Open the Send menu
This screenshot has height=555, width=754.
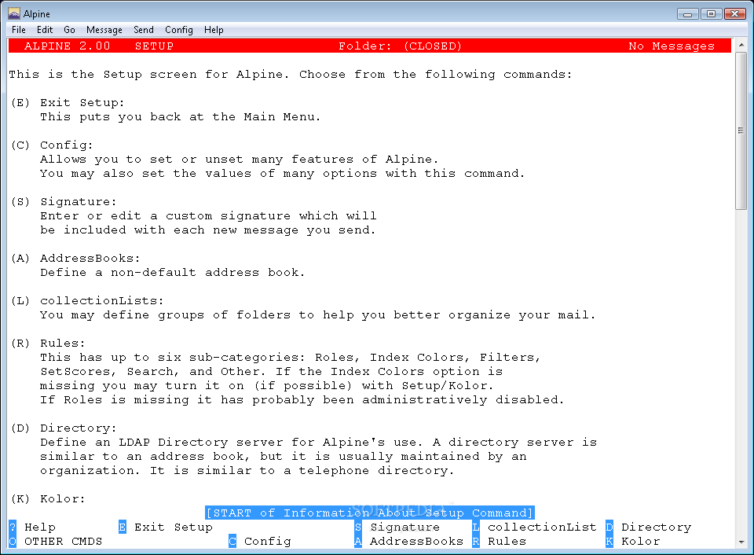tap(144, 30)
